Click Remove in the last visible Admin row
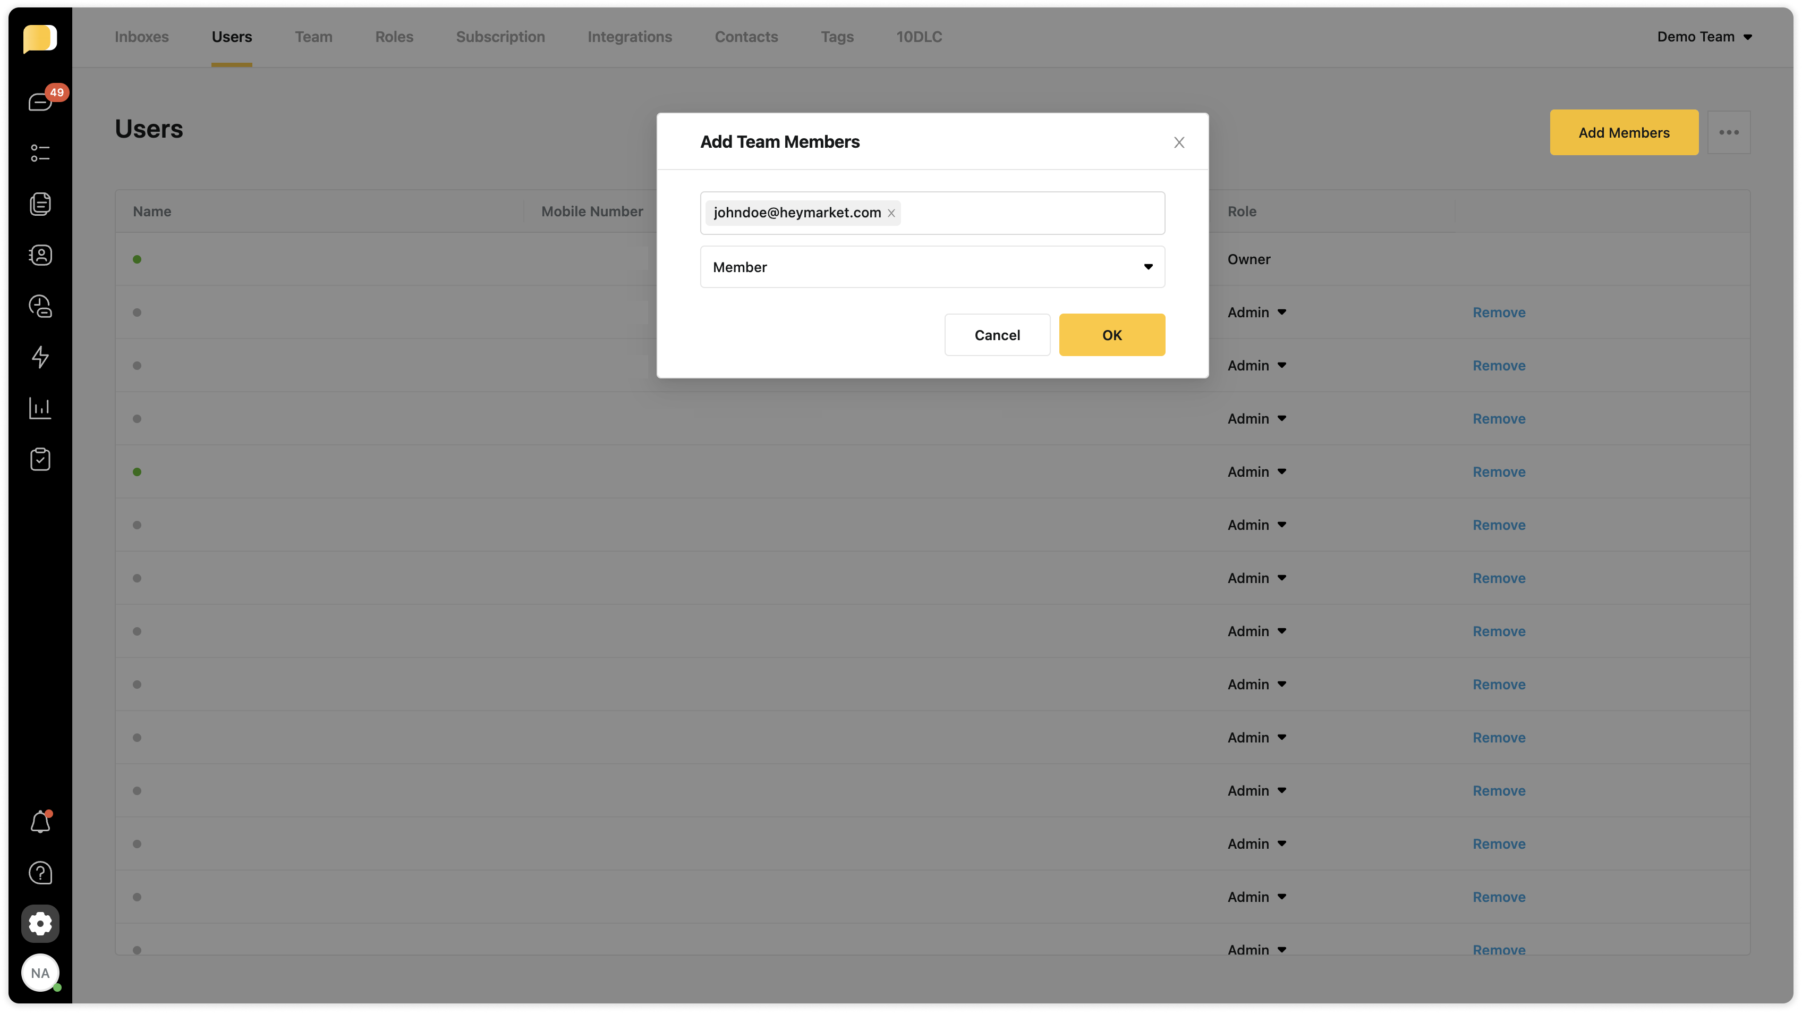Image resolution: width=1802 pixels, height=1013 pixels. pos(1499,949)
